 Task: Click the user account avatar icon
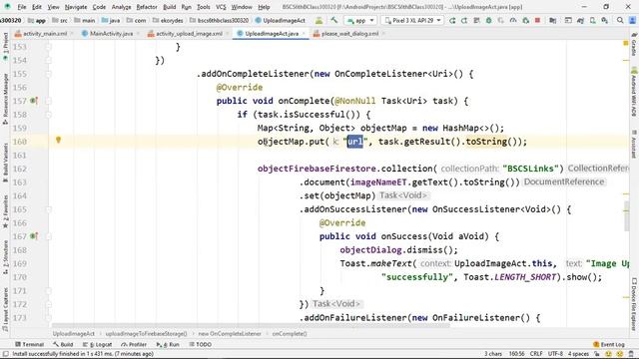[x=632, y=20]
